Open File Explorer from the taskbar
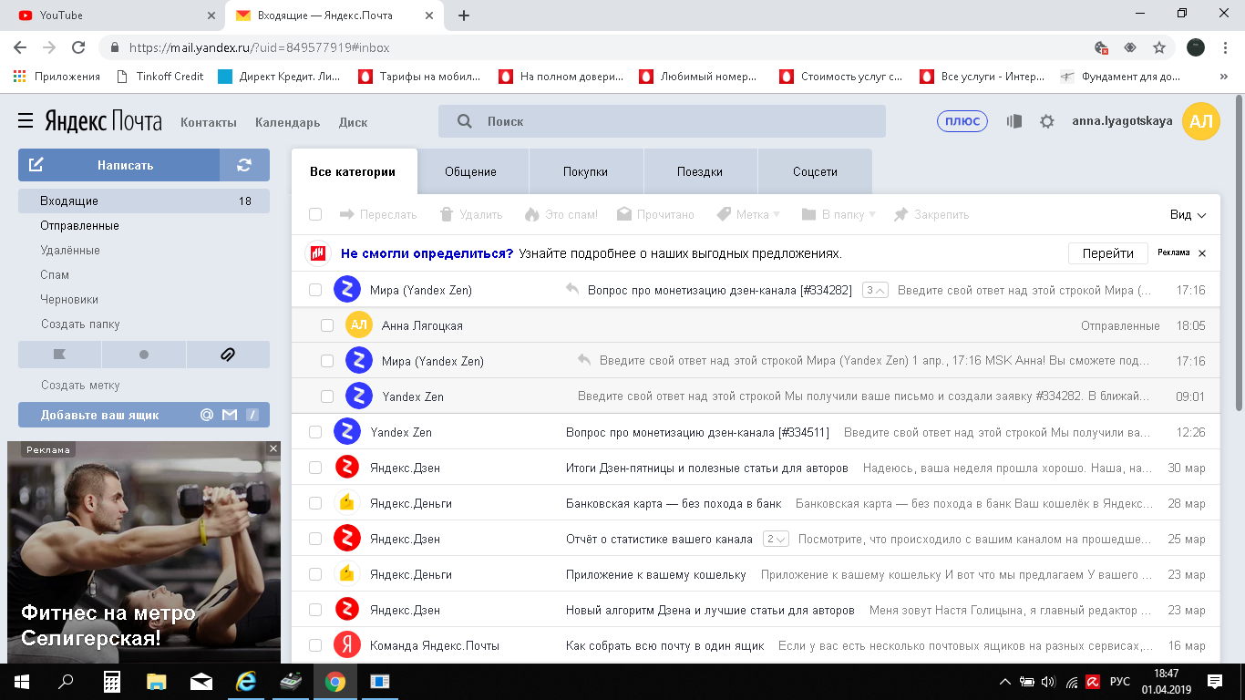1245x700 pixels. pyautogui.click(x=157, y=682)
